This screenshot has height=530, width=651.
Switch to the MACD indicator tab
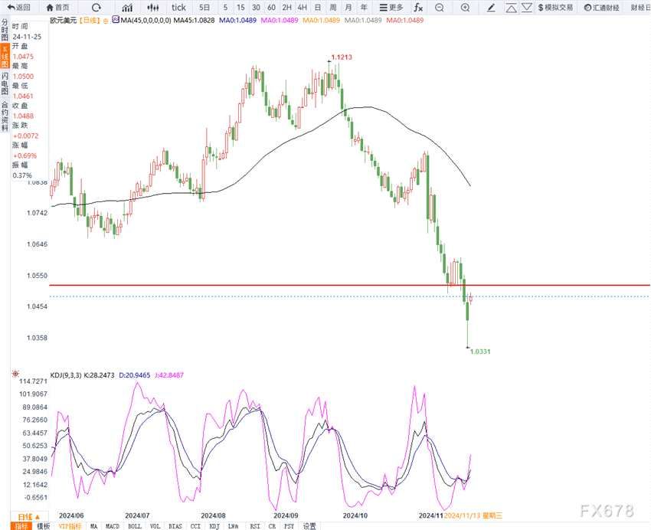(113, 526)
